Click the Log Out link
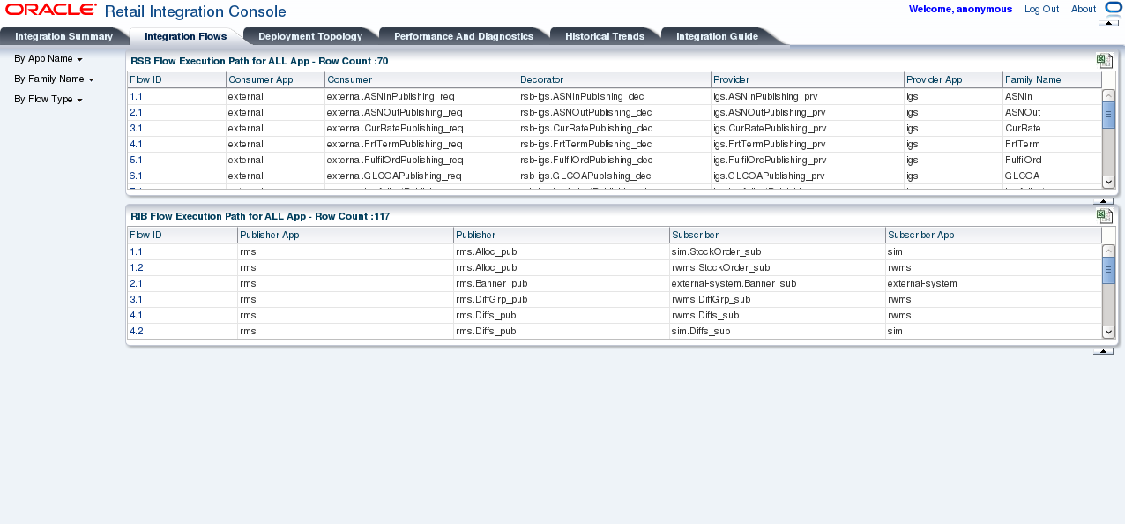Image resolution: width=1125 pixels, height=524 pixels. (x=1041, y=9)
